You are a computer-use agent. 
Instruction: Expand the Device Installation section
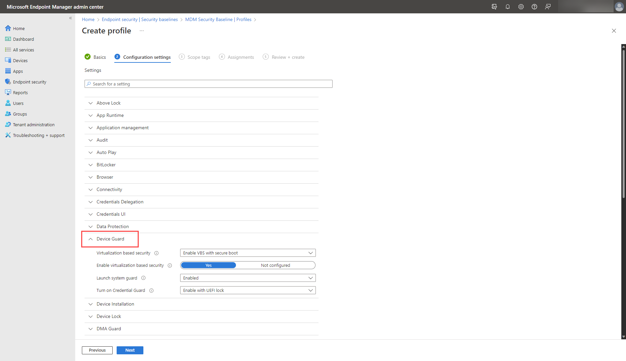tap(202, 304)
